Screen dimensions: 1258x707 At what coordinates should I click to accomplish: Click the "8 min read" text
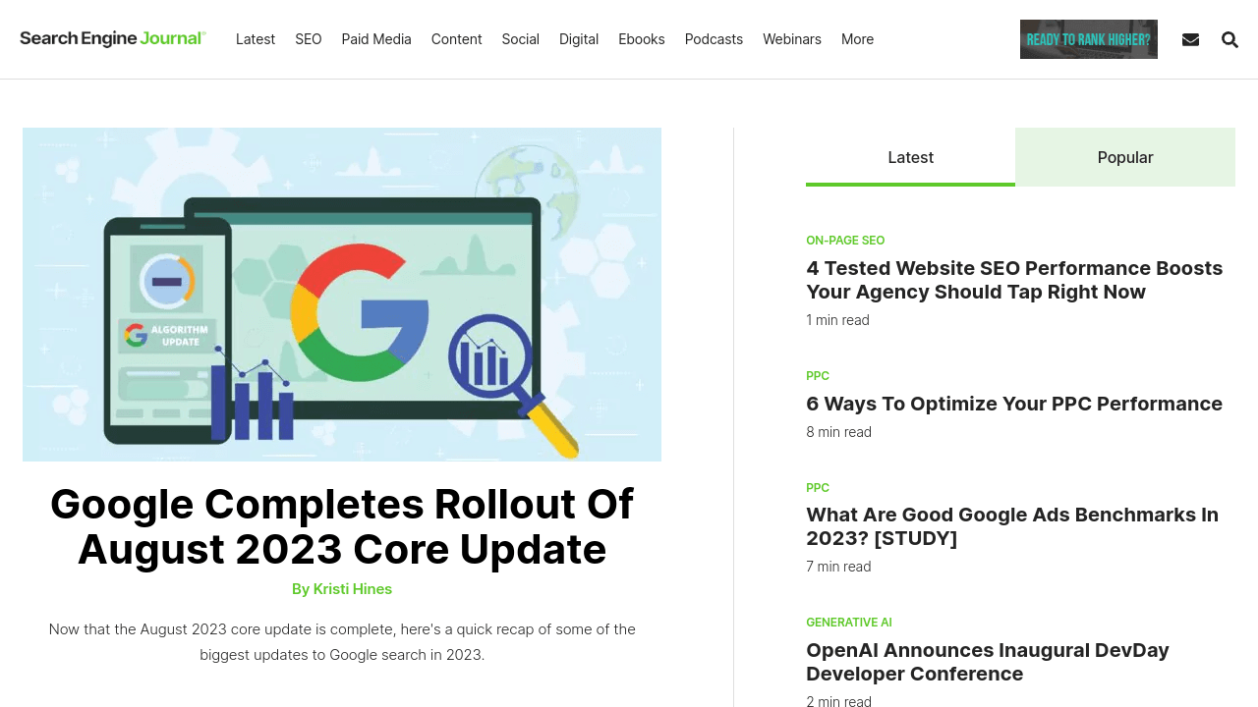click(838, 432)
